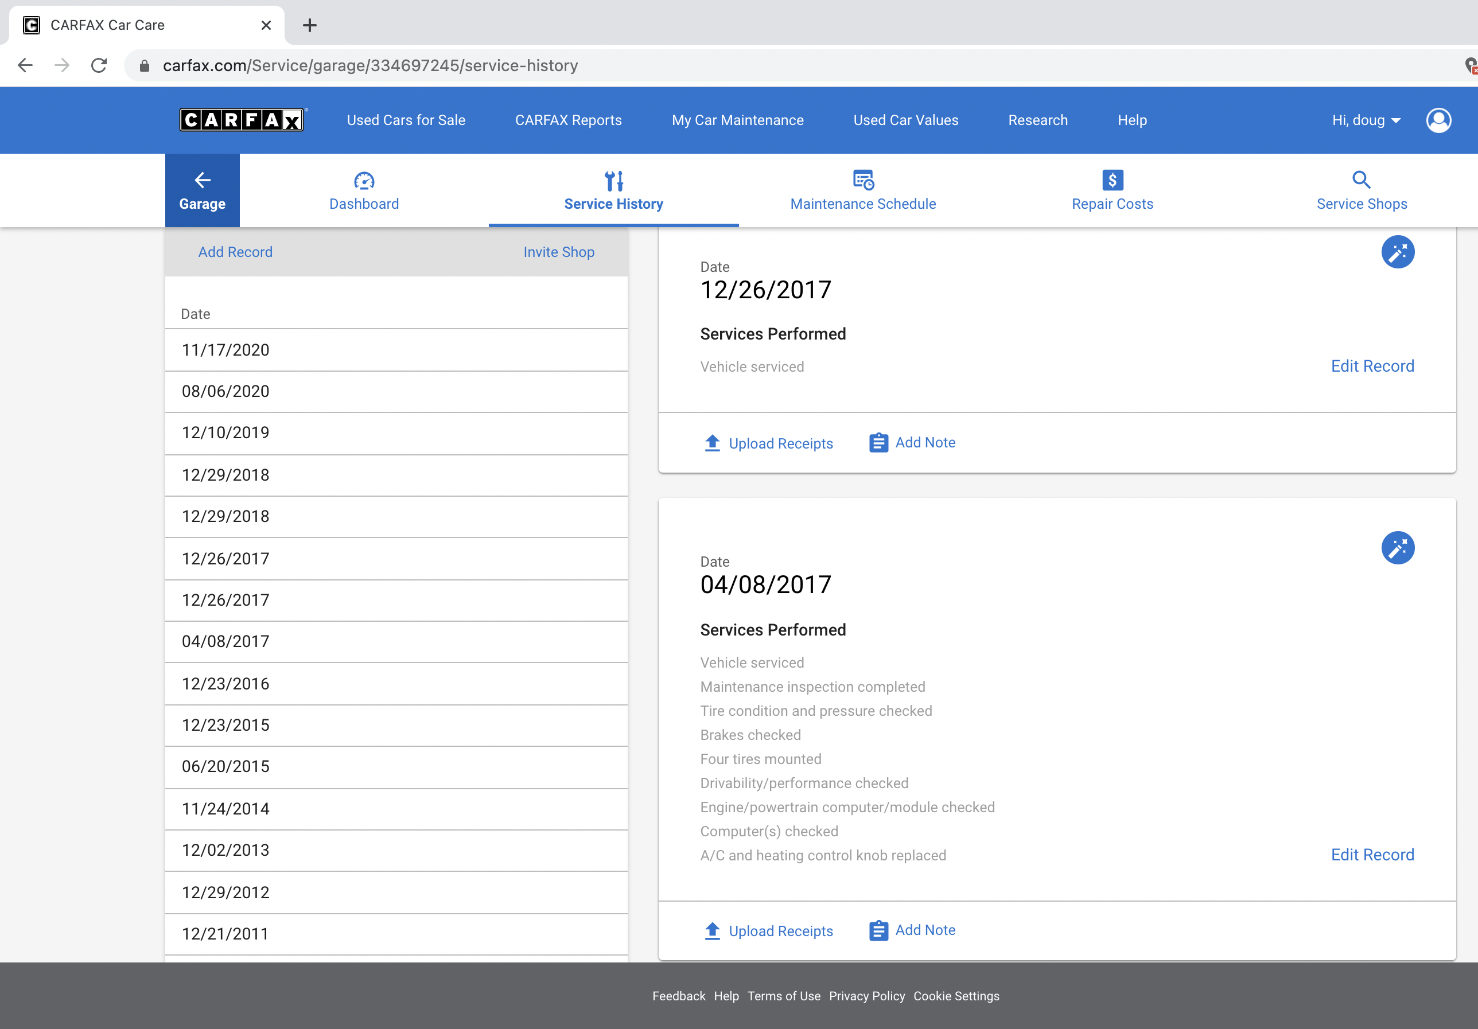
Task: Click the Garage back arrow
Action: tap(202, 180)
